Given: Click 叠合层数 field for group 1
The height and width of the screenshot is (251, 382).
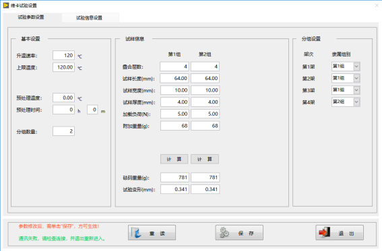Looking at the screenshot, I should tap(174, 67).
